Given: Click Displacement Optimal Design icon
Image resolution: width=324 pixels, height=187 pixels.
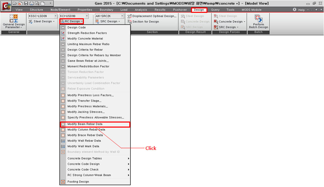Looking at the screenshot, I should coord(130,16).
